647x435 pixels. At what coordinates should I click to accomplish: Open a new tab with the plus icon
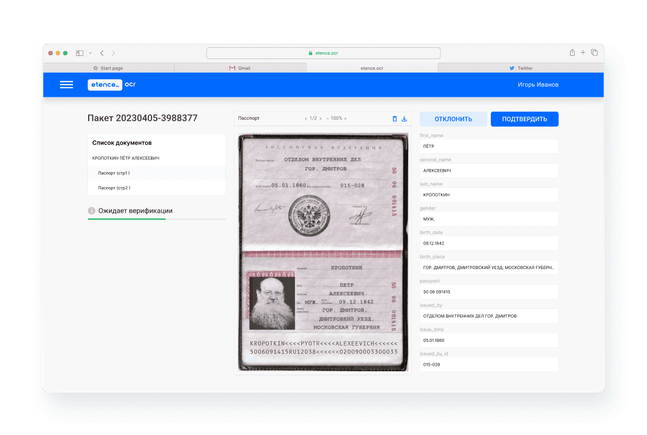tap(583, 53)
